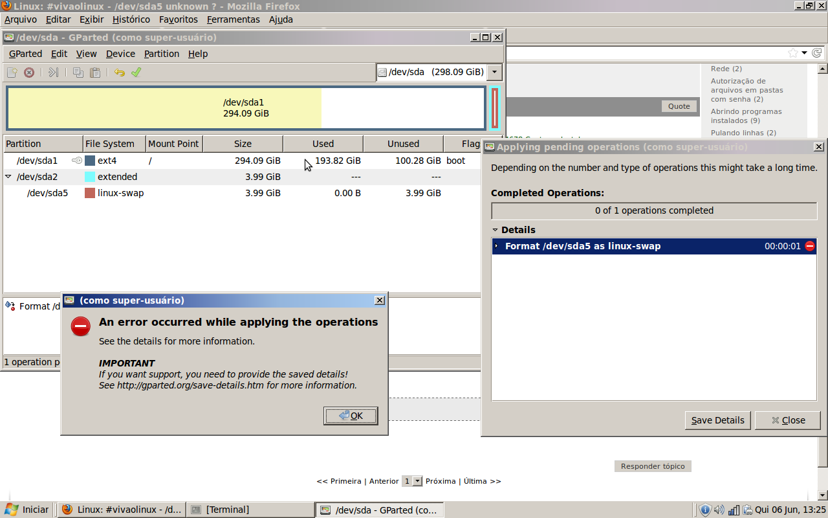The height and width of the screenshot is (518, 828).
Task: Click the /dev/sda1 partition bar graphic
Action: coord(246,108)
